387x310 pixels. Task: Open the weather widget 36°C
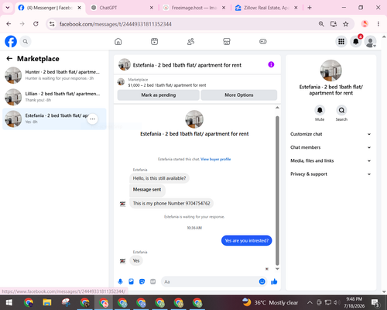pyautogui.click(x=270, y=302)
